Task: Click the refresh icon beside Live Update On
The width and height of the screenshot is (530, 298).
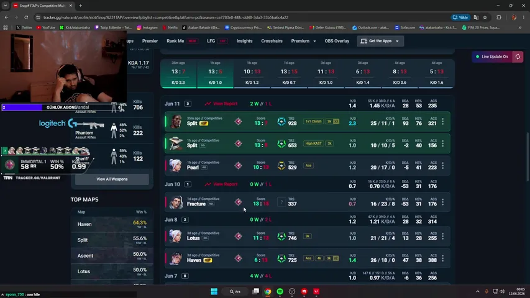Action: pyautogui.click(x=518, y=56)
